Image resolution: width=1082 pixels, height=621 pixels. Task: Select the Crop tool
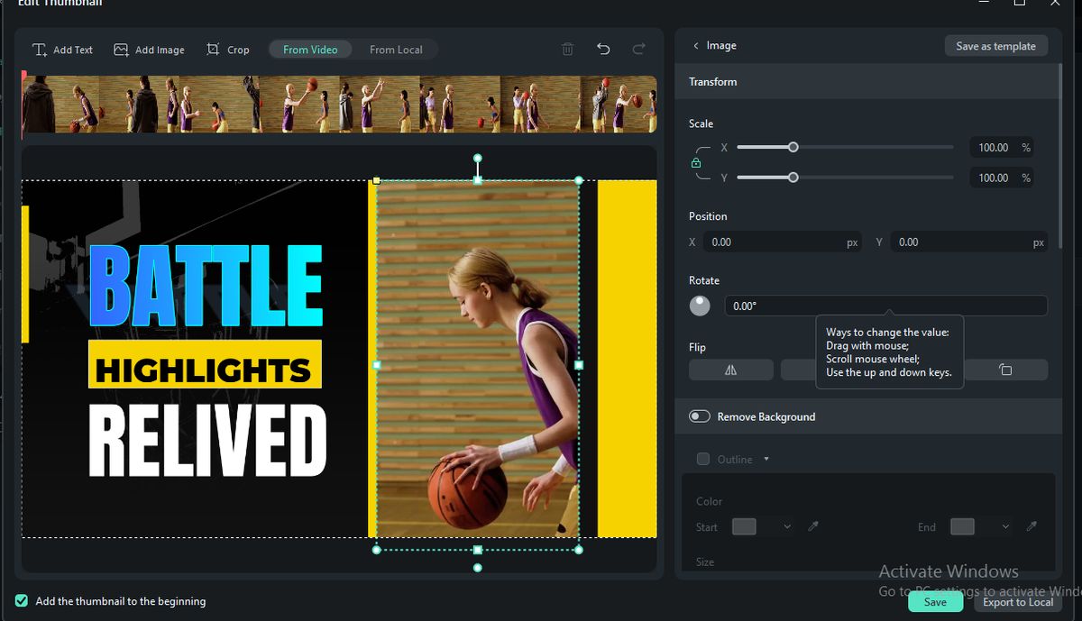(227, 50)
